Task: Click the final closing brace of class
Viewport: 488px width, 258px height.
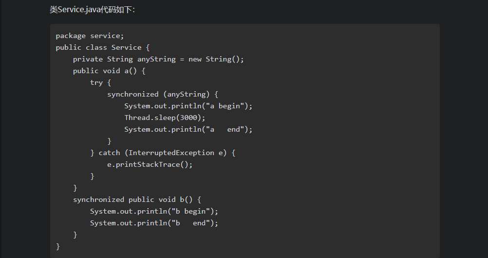Action: coord(58,246)
